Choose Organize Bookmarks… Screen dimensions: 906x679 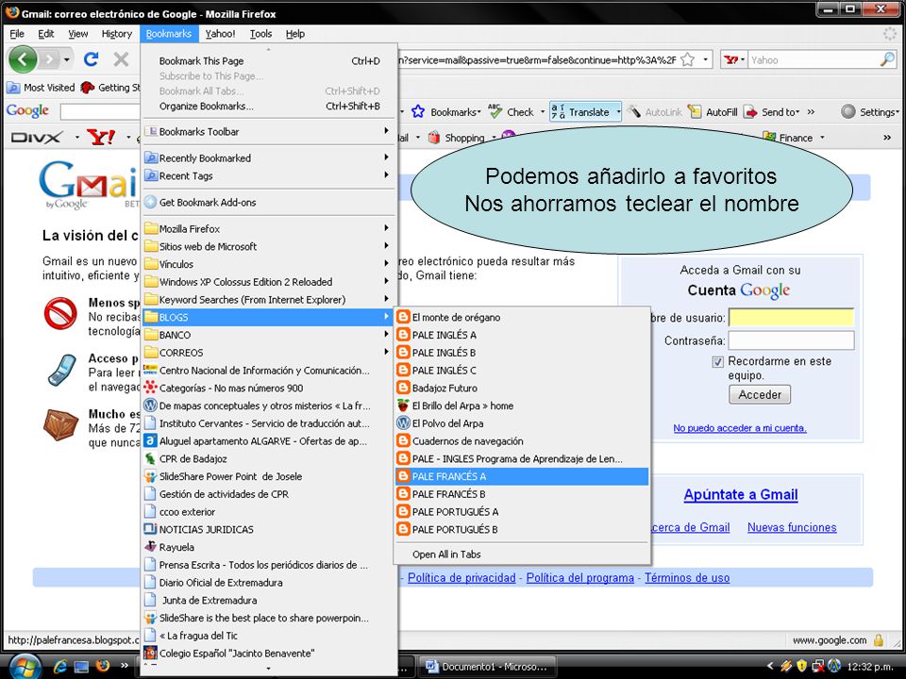[270, 107]
